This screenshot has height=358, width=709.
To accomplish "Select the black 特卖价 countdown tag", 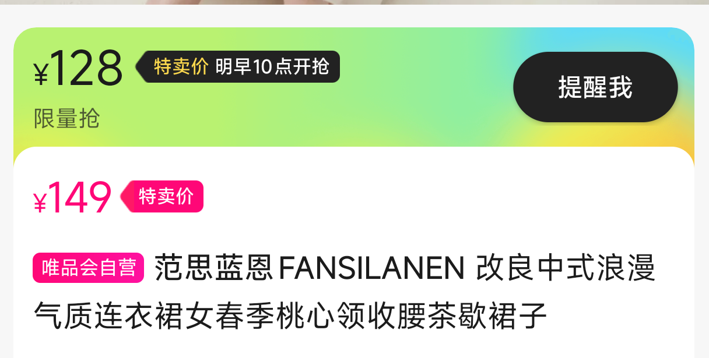I will coord(237,66).
